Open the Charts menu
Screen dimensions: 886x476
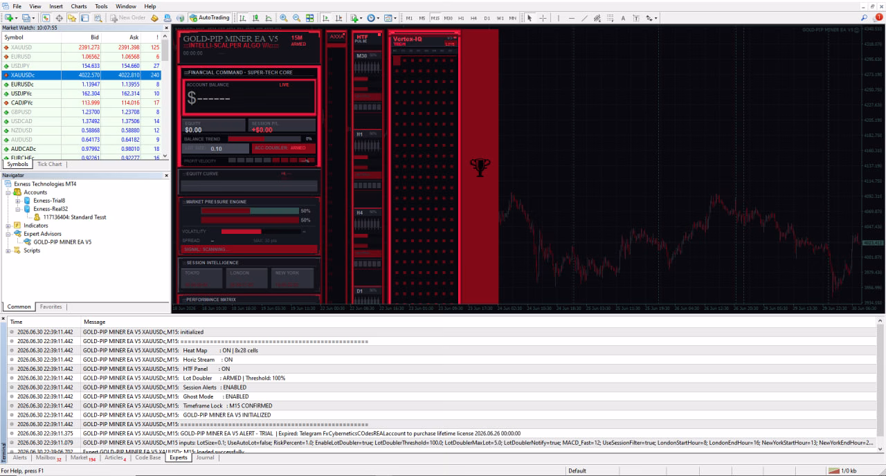79,6
